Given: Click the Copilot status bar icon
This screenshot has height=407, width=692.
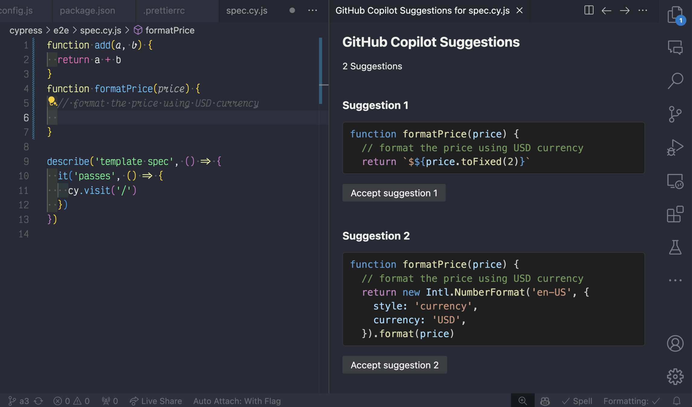Looking at the screenshot, I should (545, 401).
